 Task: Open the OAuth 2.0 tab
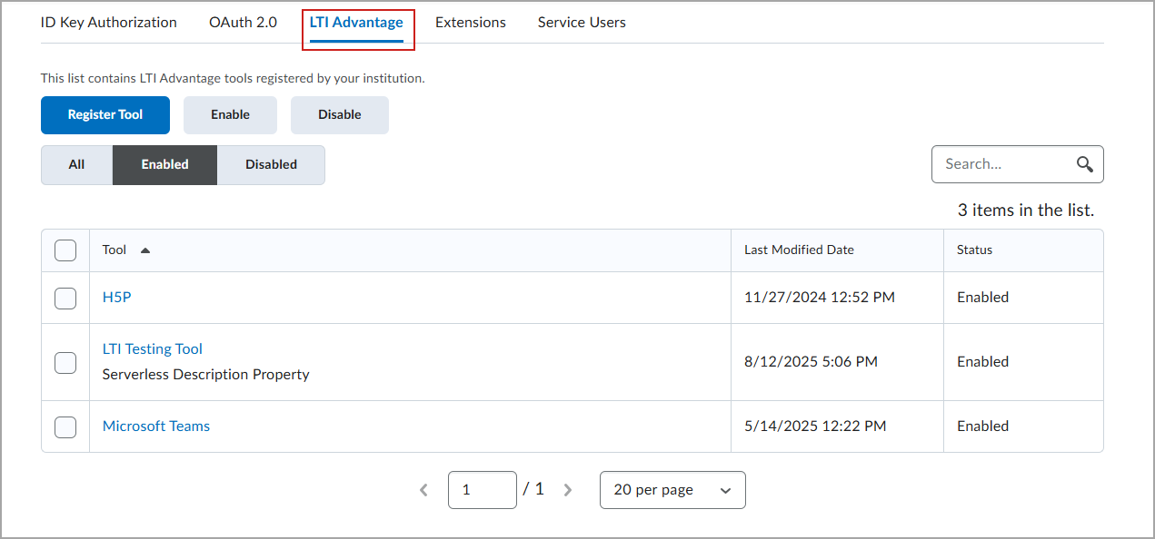[x=243, y=22]
